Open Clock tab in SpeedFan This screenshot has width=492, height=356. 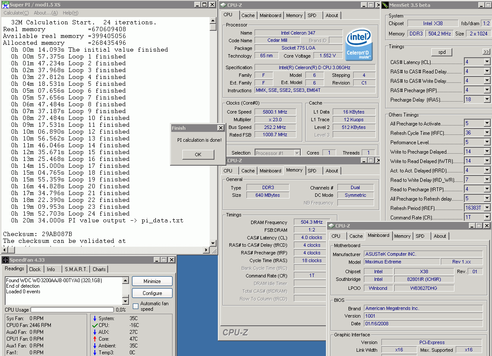(35, 269)
